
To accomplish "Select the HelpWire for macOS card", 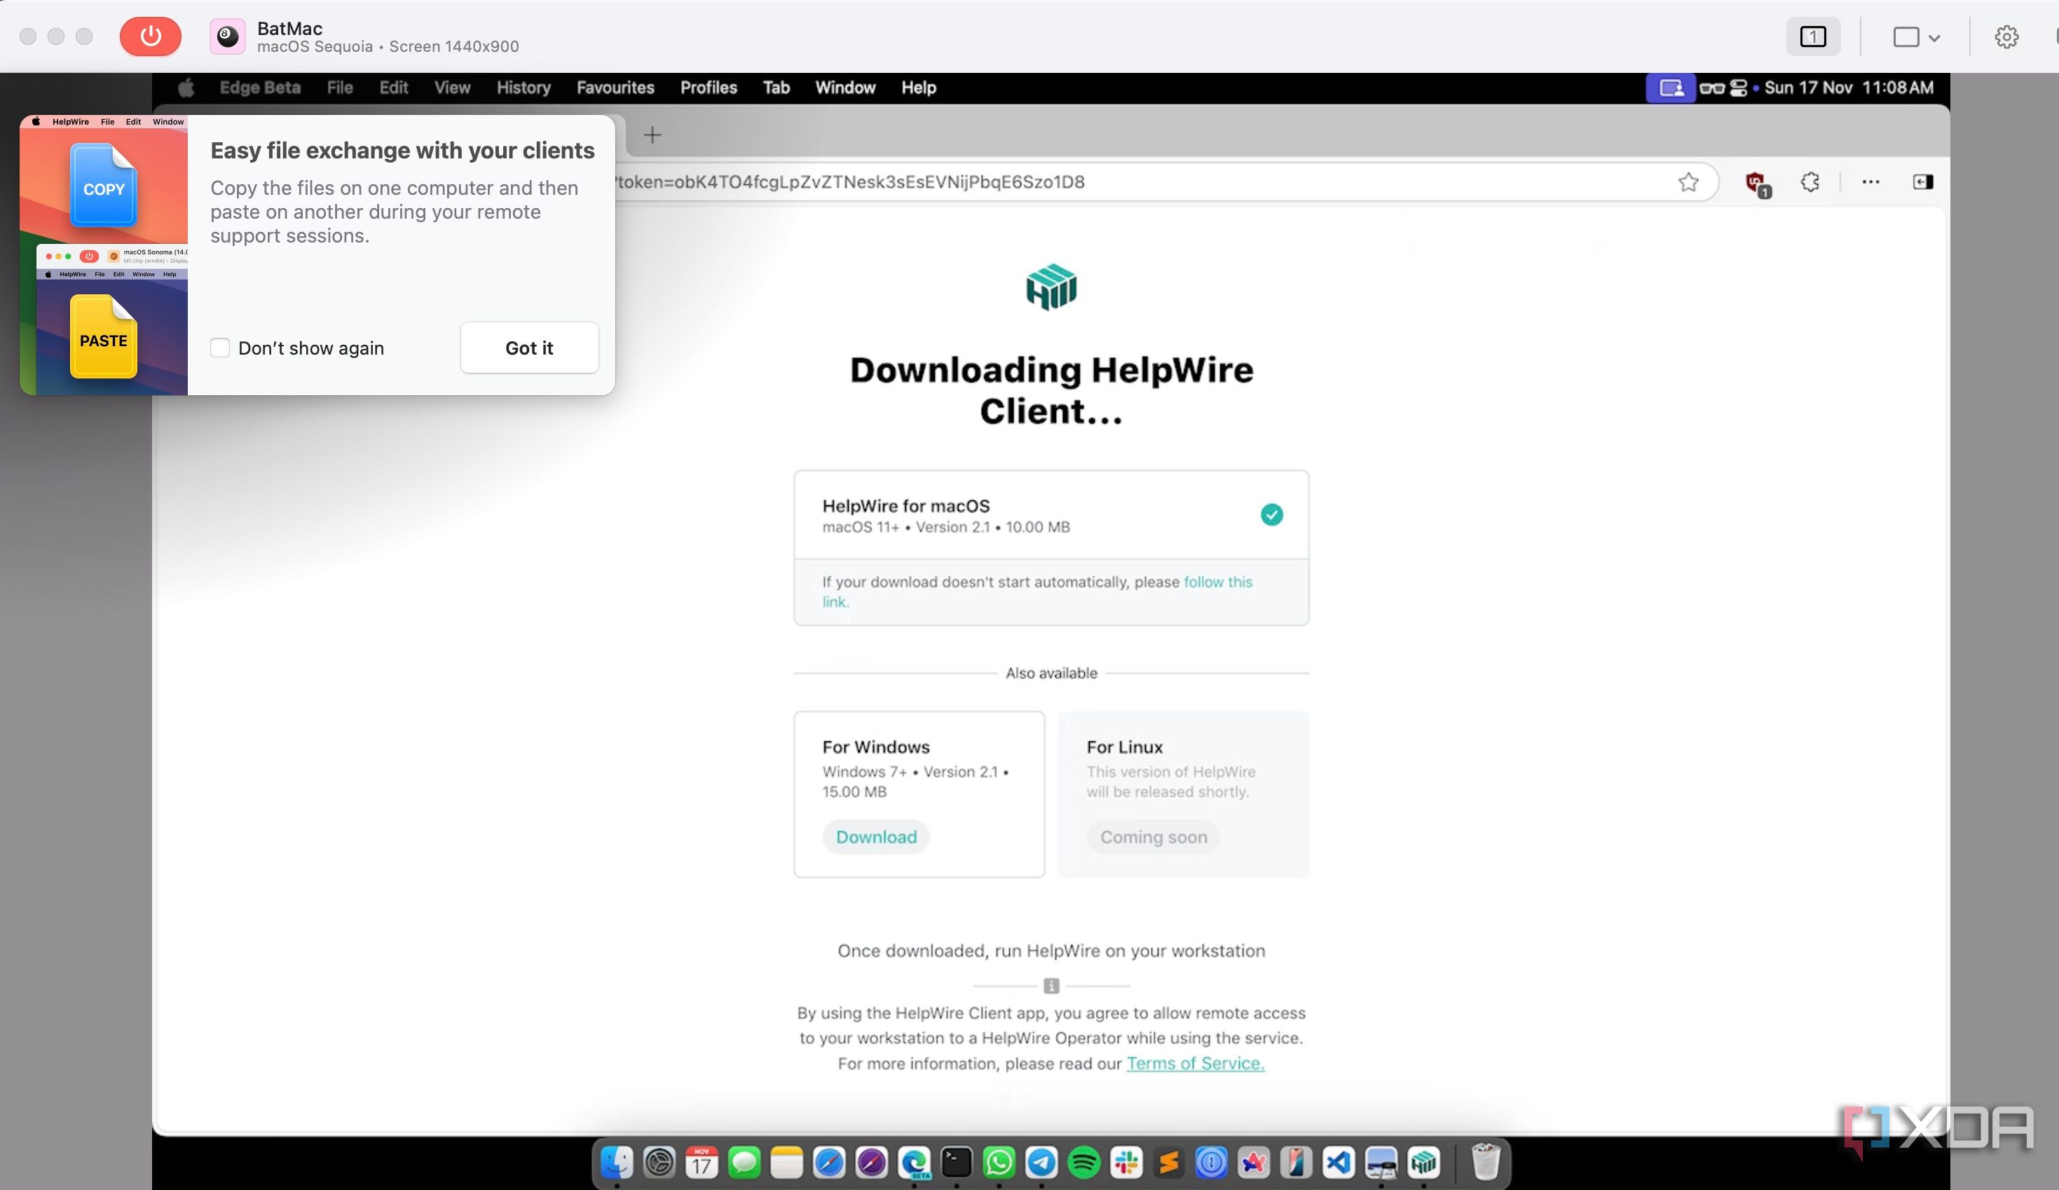I will coord(1051,515).
